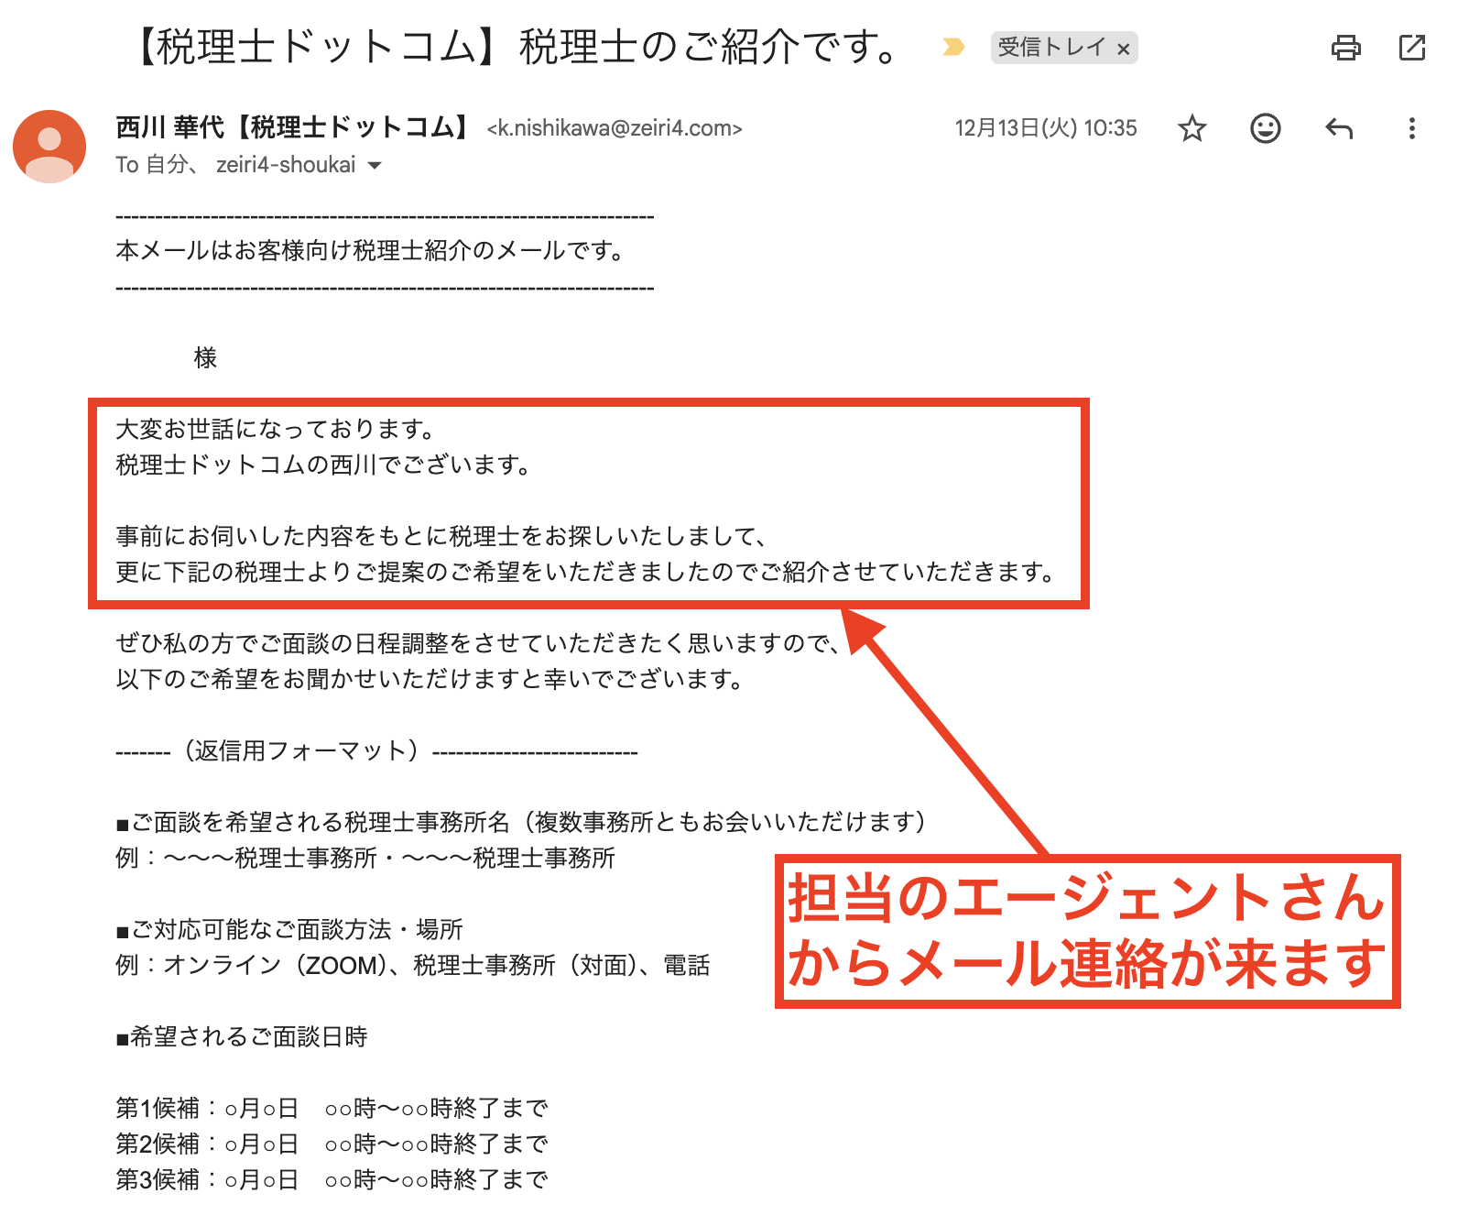The width and height of the screenshot is (1458, 1226).
Task: Click the 受信トレイ label chip
Action: tap(1051, 48)
